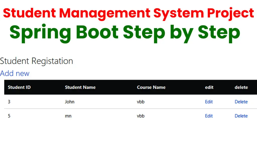Click the name John in the table

[x=70, y=102]
